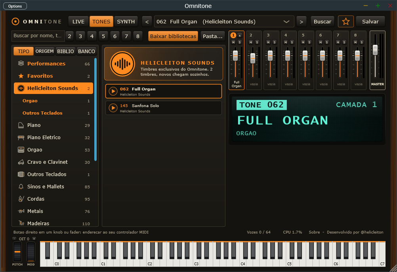The image size is (397, 272).
Task: Solo layer 4 channel
Action: tap(292, 42)
